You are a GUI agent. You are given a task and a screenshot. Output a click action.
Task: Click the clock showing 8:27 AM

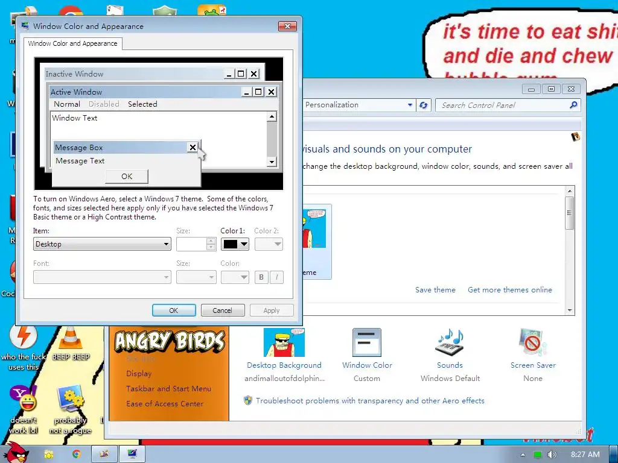585,455
